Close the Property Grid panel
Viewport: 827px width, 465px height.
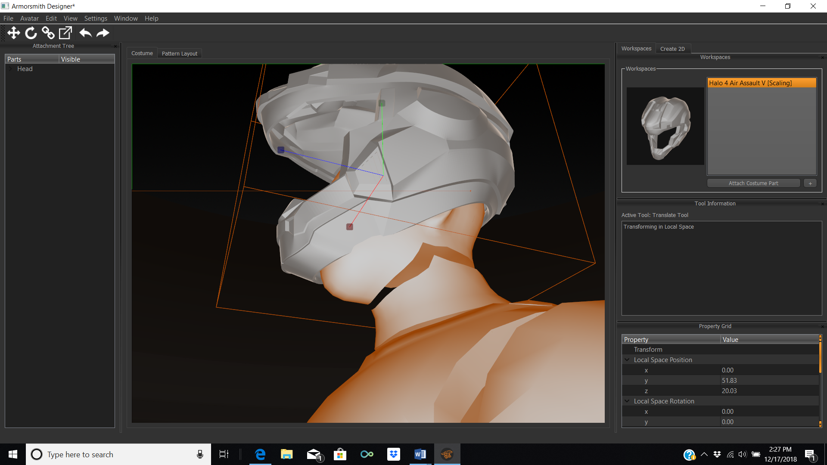click(822, 326)
